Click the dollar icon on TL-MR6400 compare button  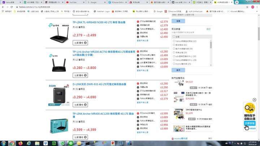point(85,43)
